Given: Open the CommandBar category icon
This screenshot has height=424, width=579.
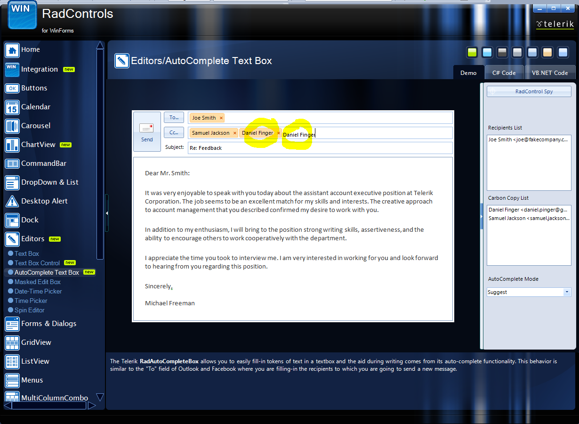Looking at the screenshot, I should (x=12, y=163).
